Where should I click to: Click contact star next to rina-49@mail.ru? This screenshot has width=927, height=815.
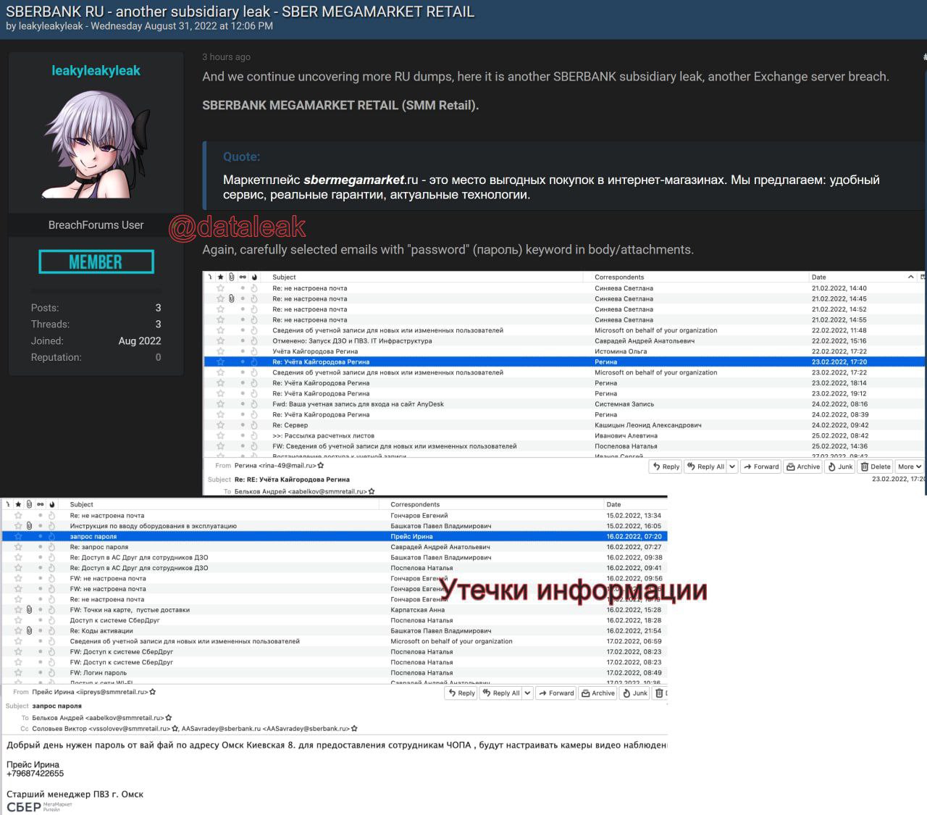[321, 466]
